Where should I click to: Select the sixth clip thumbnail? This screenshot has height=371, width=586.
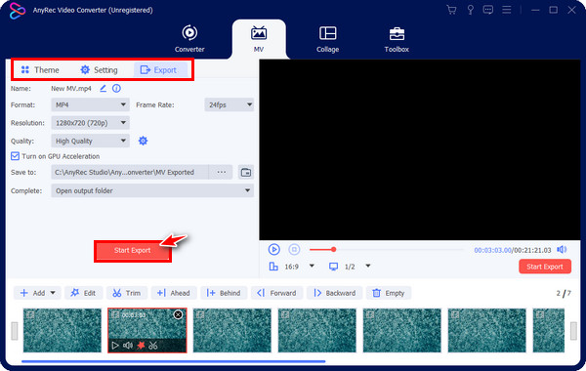coord(487,330)
